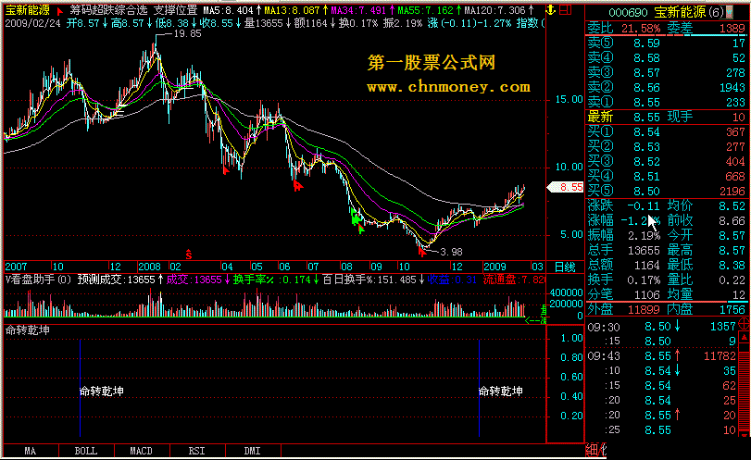Click the left blue 命转乾坤 signal line

coord(80,388)
